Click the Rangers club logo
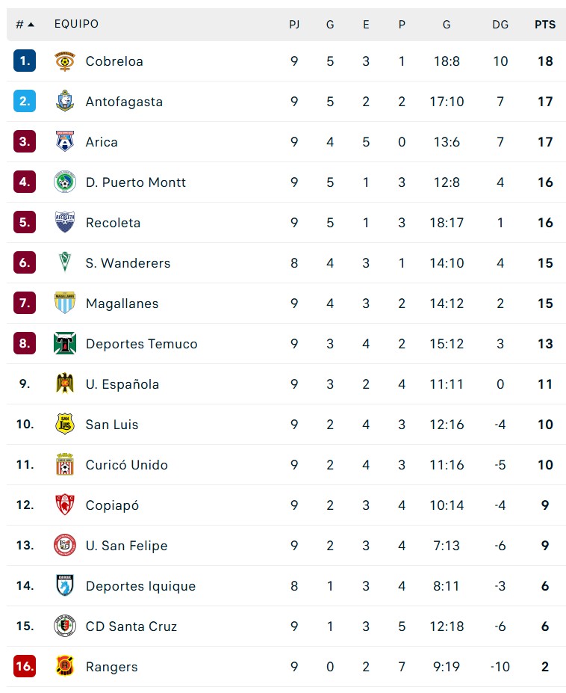 [65, 667]
